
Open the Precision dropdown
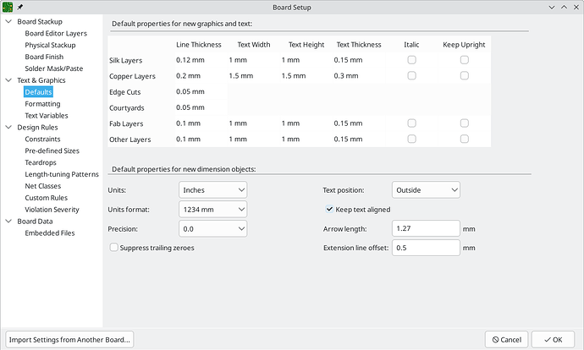[212, 229]
